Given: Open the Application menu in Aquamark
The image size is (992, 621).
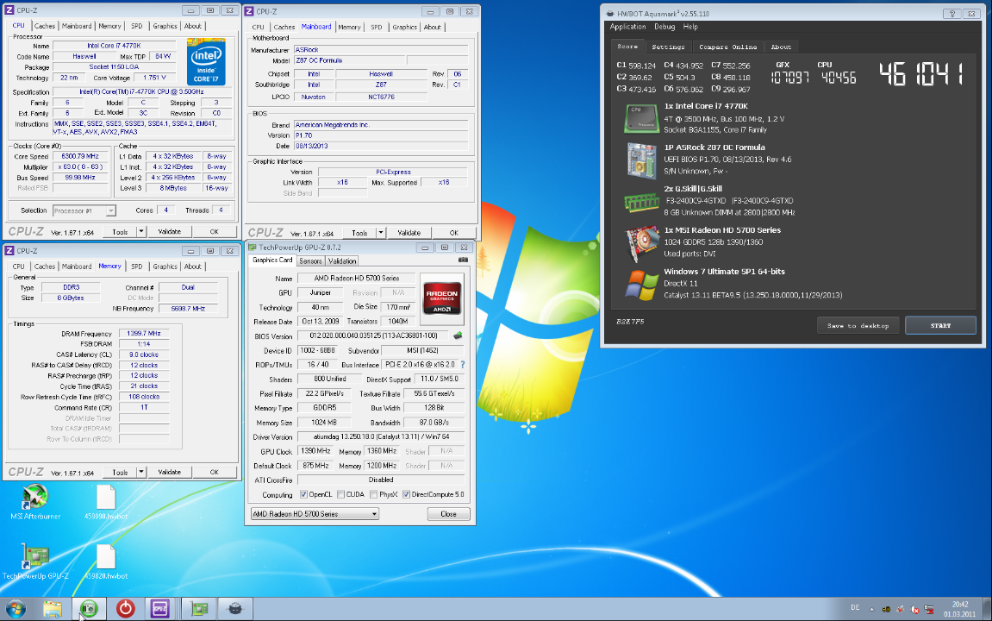Looking at the screenshot, I should click(x=627, y=27).
